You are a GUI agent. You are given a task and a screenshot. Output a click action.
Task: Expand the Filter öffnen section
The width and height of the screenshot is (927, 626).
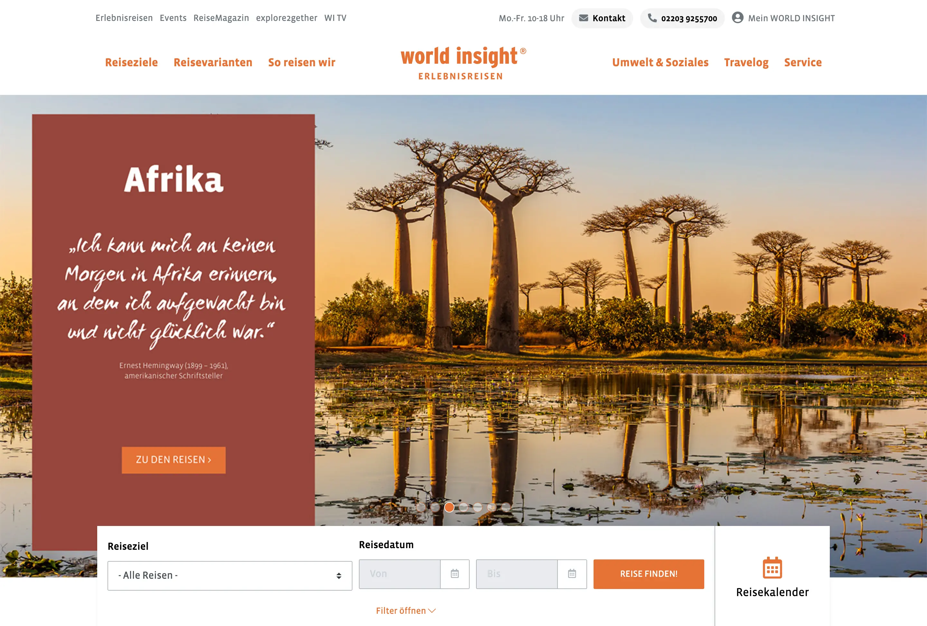(x=406, y=611)
